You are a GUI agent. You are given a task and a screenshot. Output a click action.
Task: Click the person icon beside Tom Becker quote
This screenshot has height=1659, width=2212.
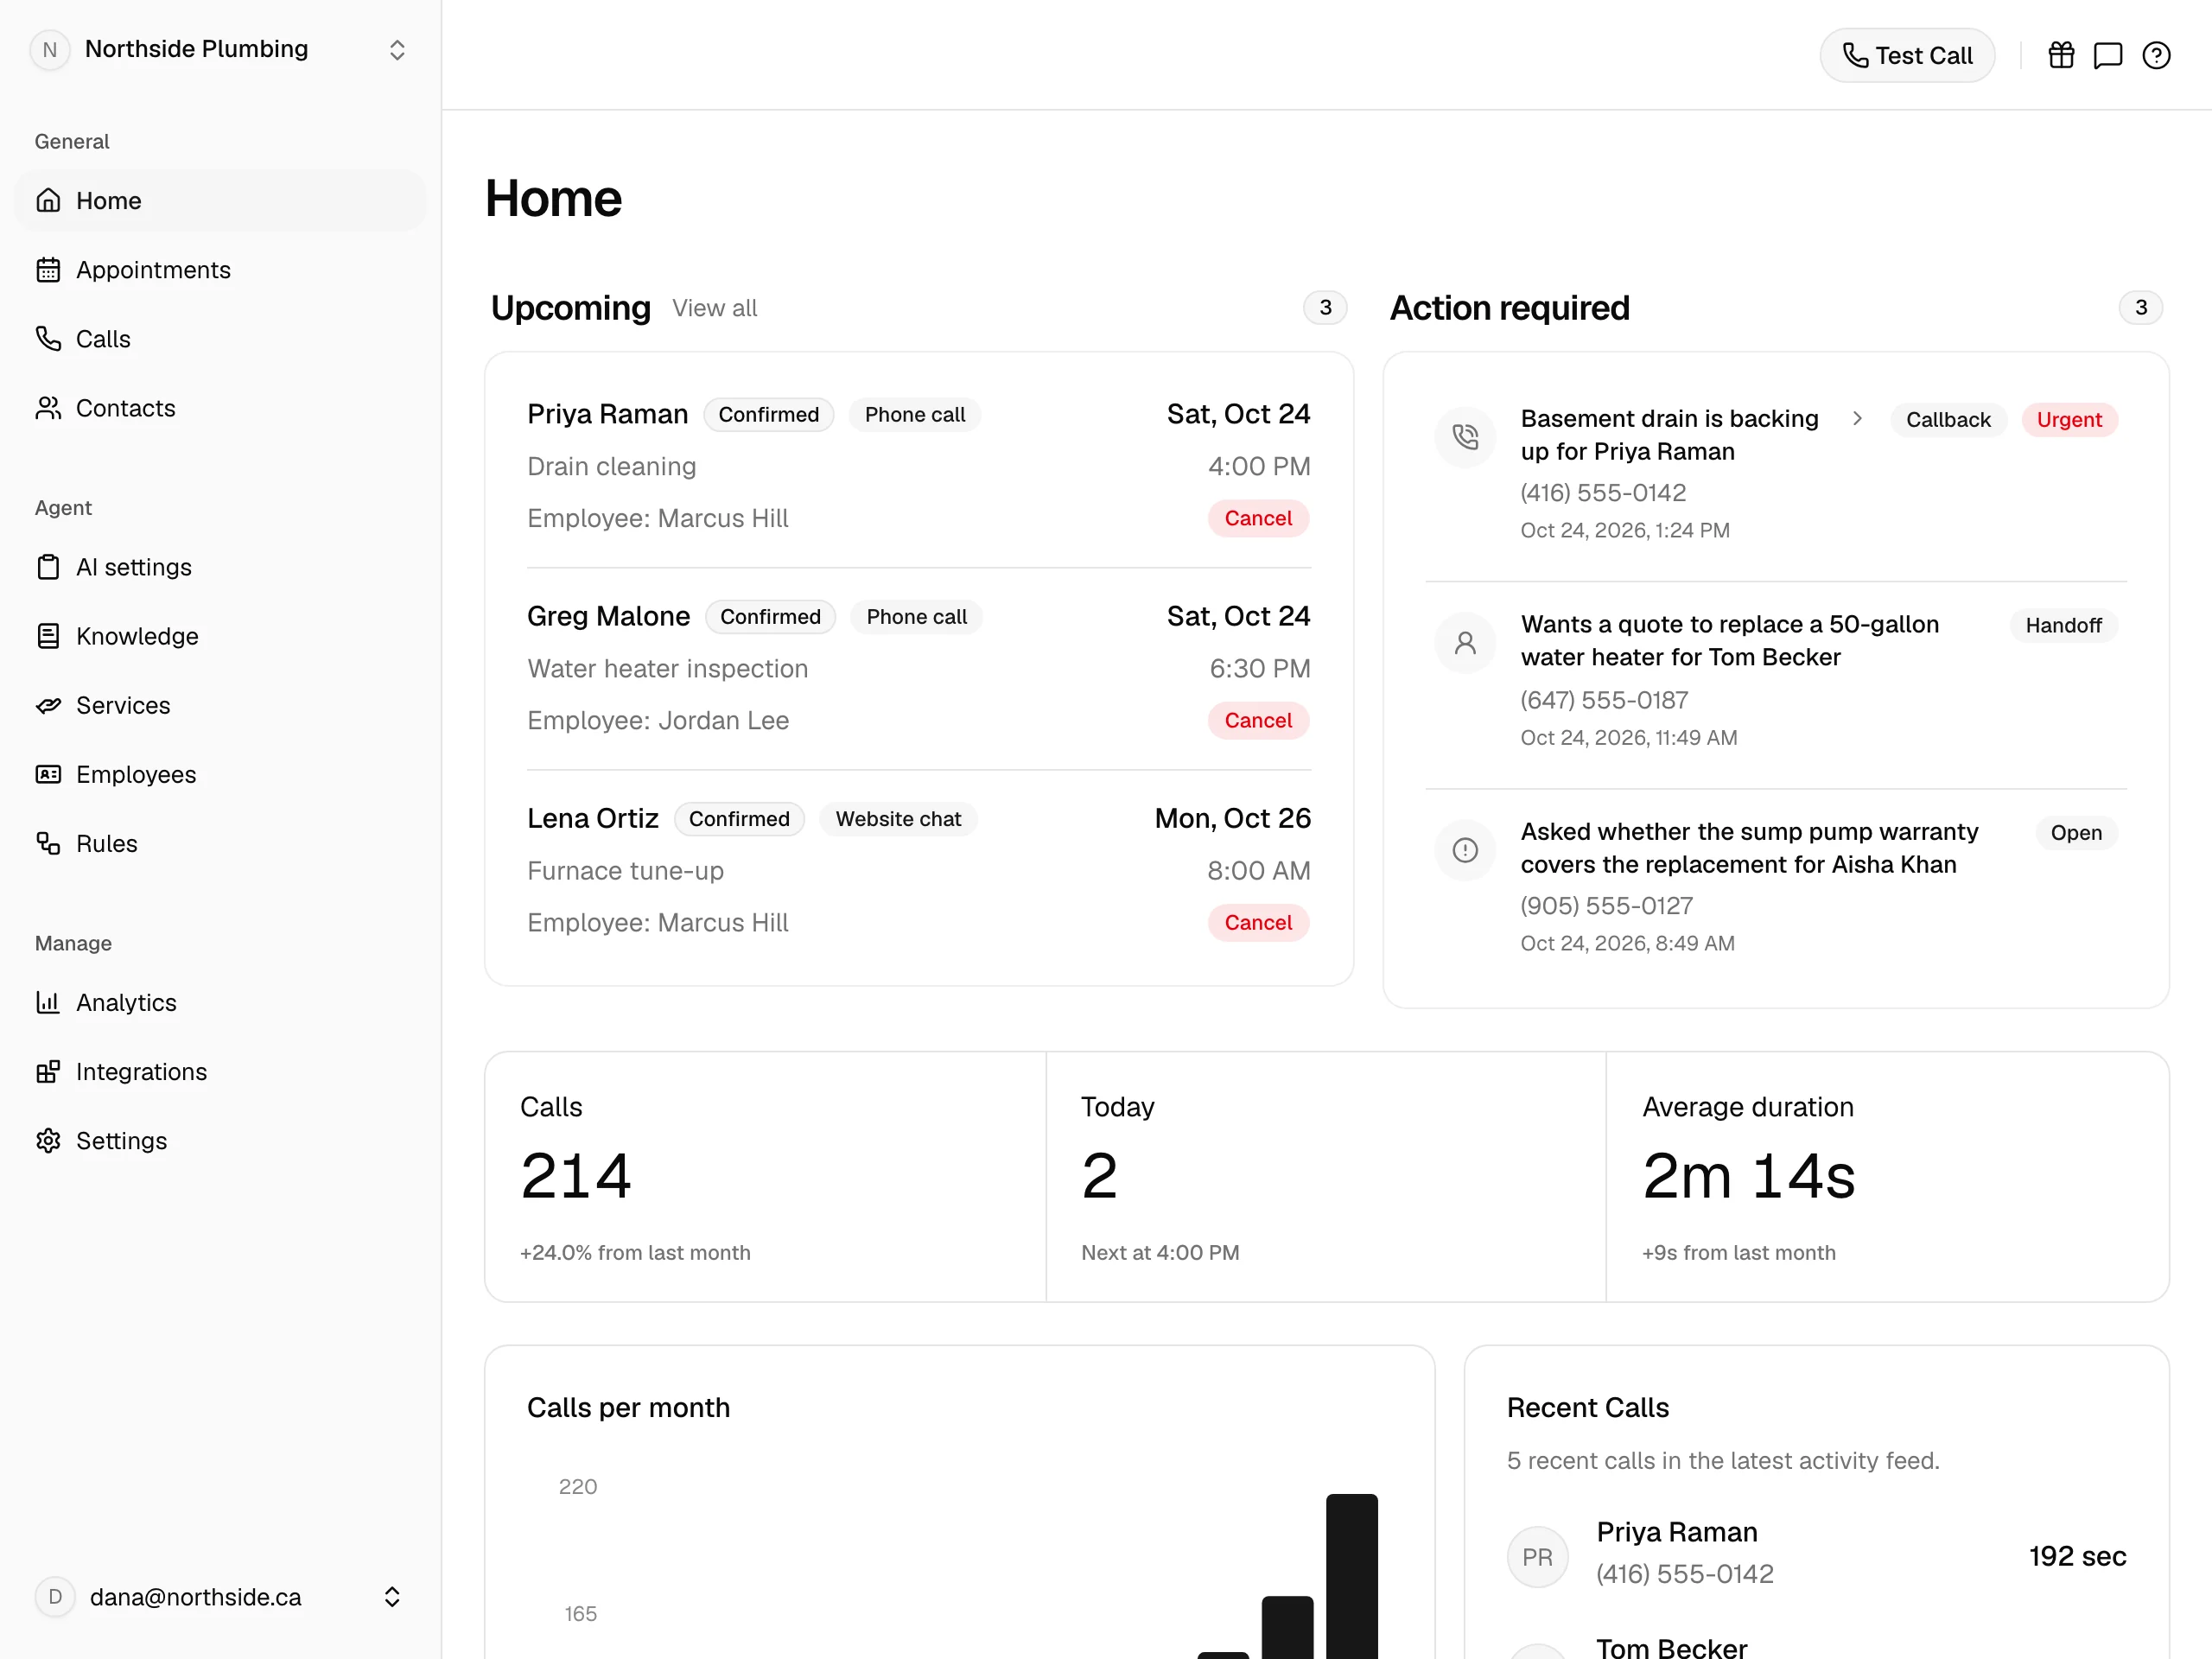tap(1465, 642)
